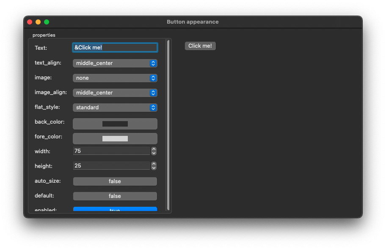The height and width of the screenshot is (249, 386).
Task: Click the properties panel vertical scrollbar
Action: click(168, 124)
